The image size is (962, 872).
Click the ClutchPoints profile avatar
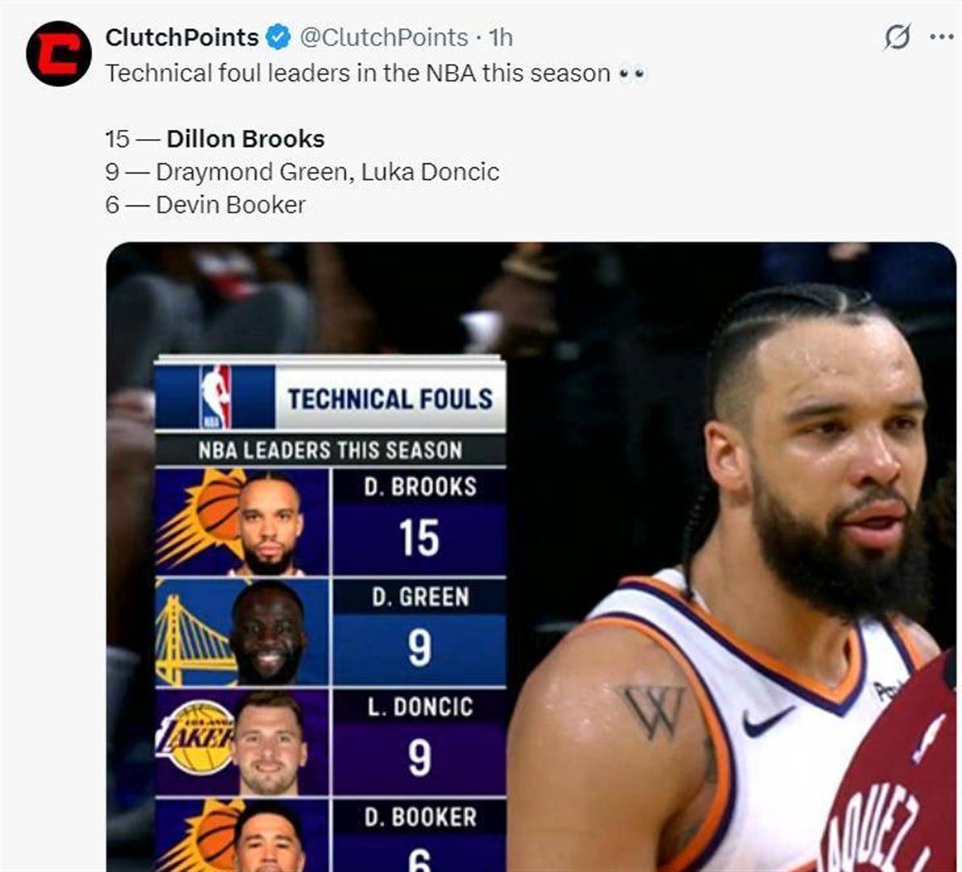(x=58, y=53)
